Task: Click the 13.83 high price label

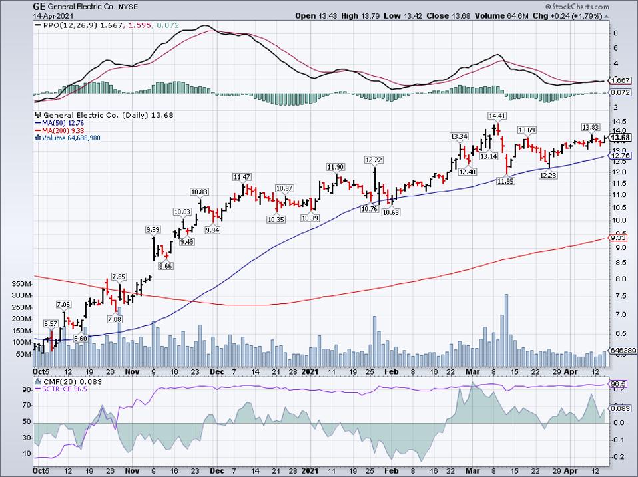Action: click(591, 127)
